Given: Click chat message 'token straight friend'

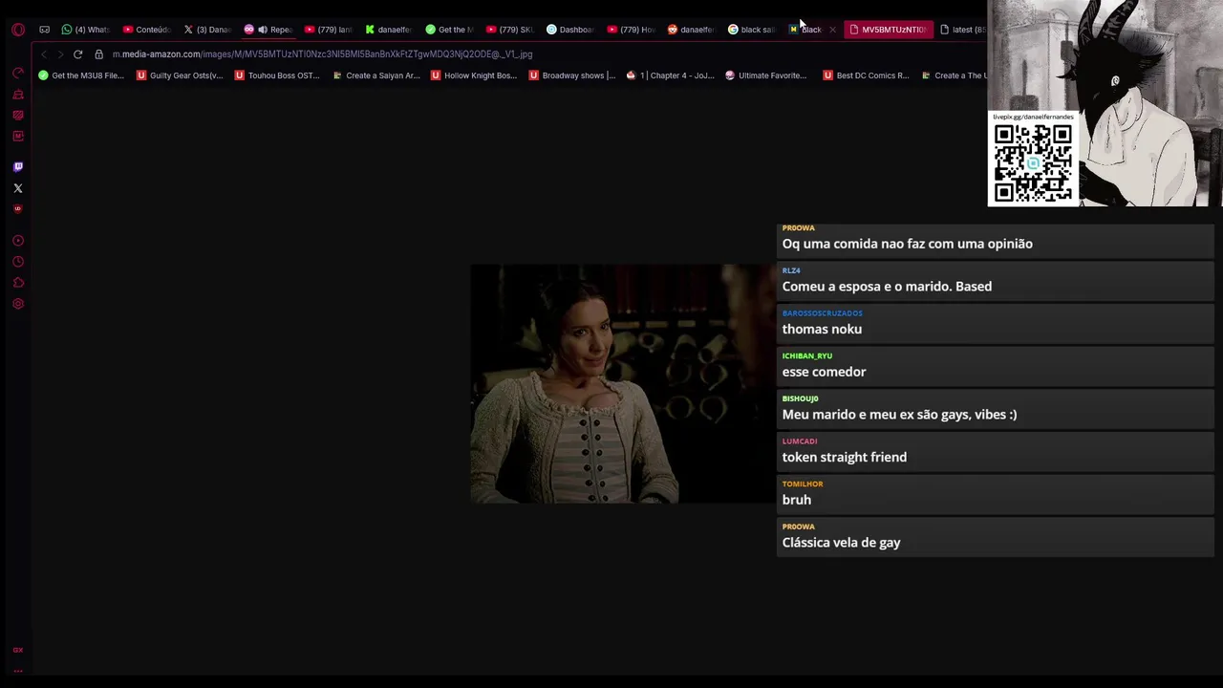Looking at the screenshot, I should [845, 457].
